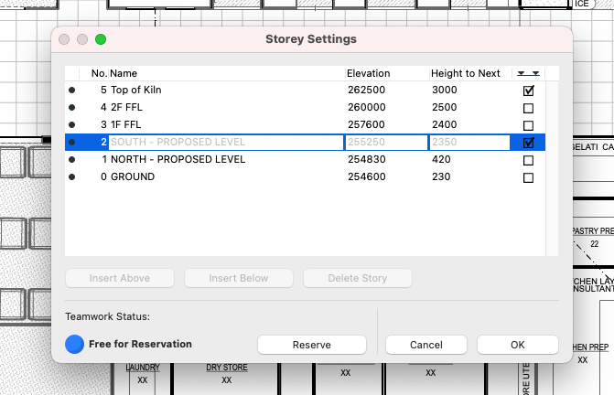Select the GROUND storey name
The width and height of the screenshot is (614, 395).
click(133, 176)
